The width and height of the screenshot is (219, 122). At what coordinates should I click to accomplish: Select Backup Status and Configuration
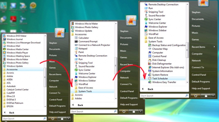169,45
